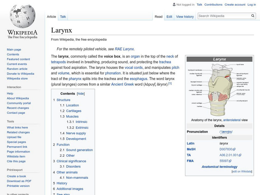Switch to the Talk tab
Image resolution: width=260 pixels, height=195 pixels.
click(63, 17)
